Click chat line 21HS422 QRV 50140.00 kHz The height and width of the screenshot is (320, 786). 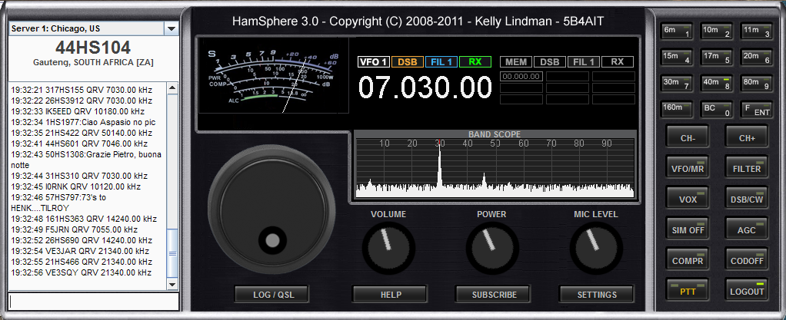click(x=82, y=133)
